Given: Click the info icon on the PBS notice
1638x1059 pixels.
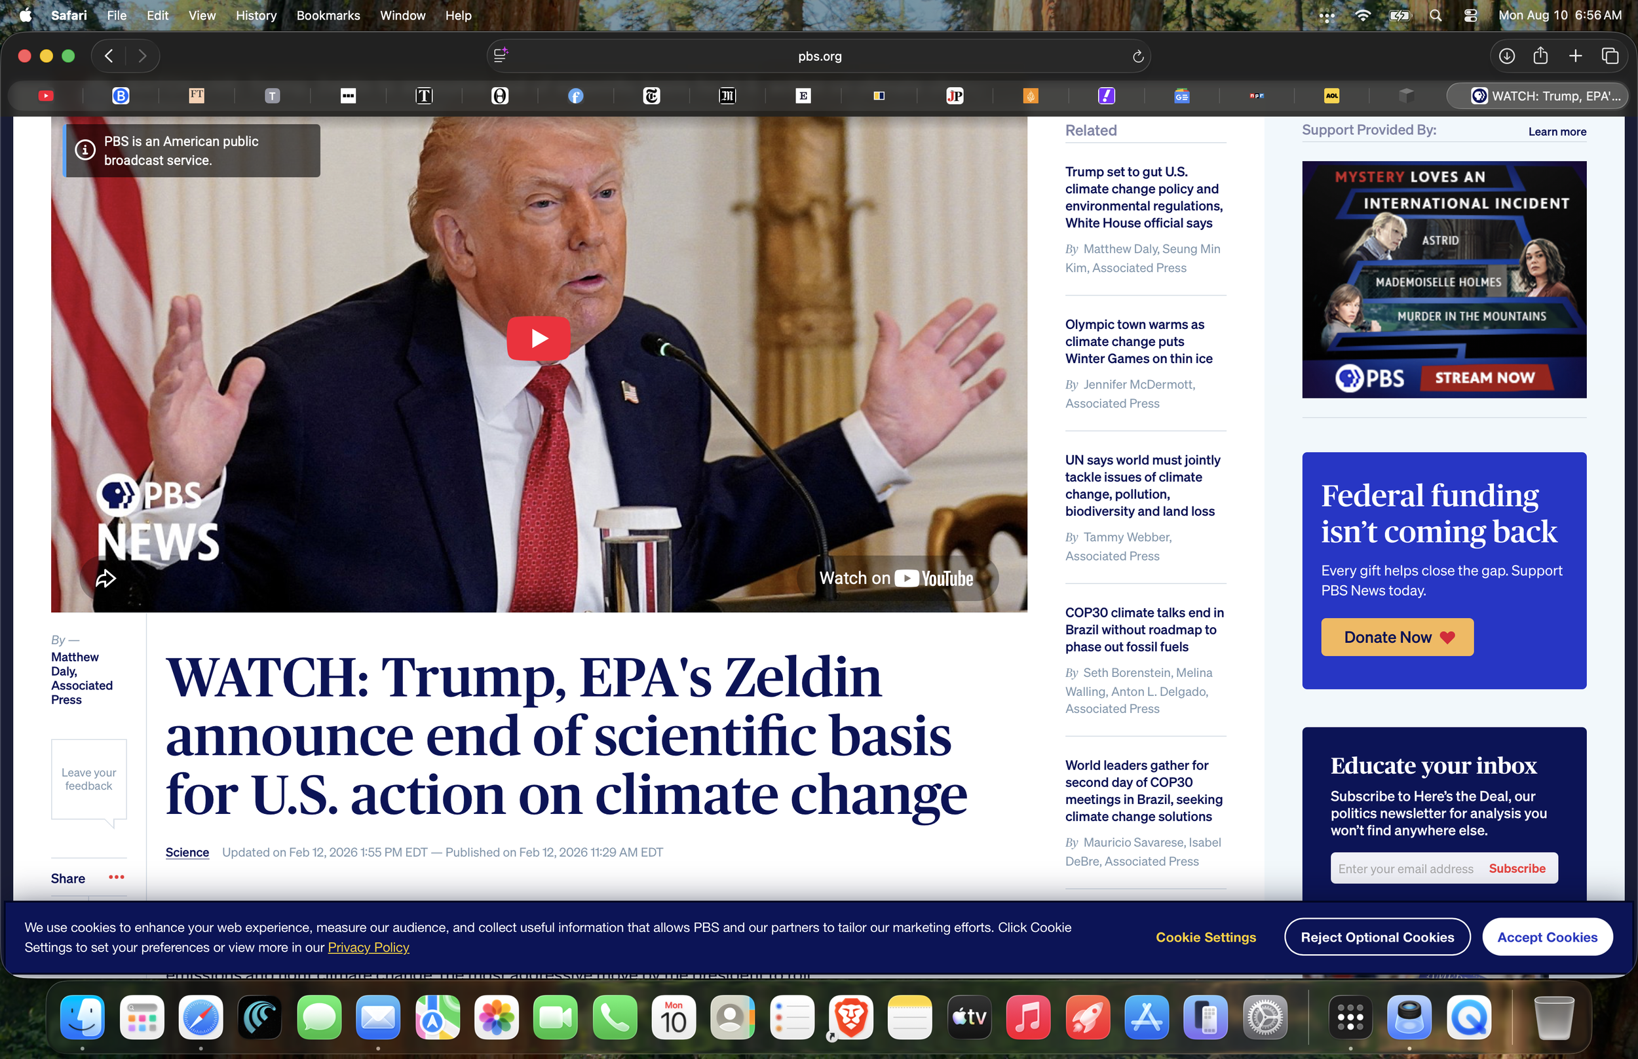Looking at the screenshot, I should coord(85,150).
